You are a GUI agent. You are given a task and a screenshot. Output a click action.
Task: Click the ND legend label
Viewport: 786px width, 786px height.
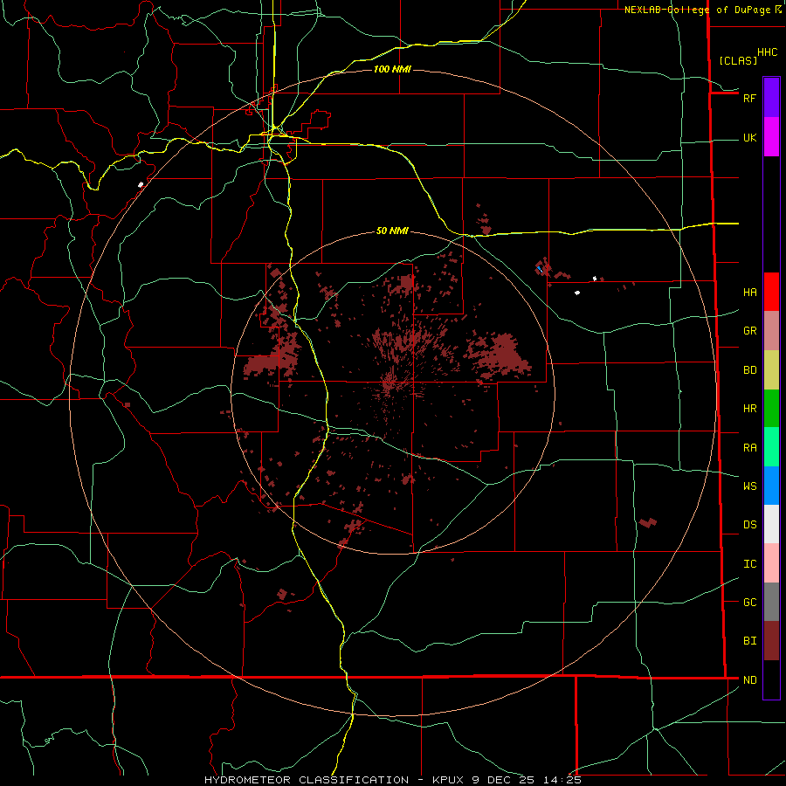(750, 680)
